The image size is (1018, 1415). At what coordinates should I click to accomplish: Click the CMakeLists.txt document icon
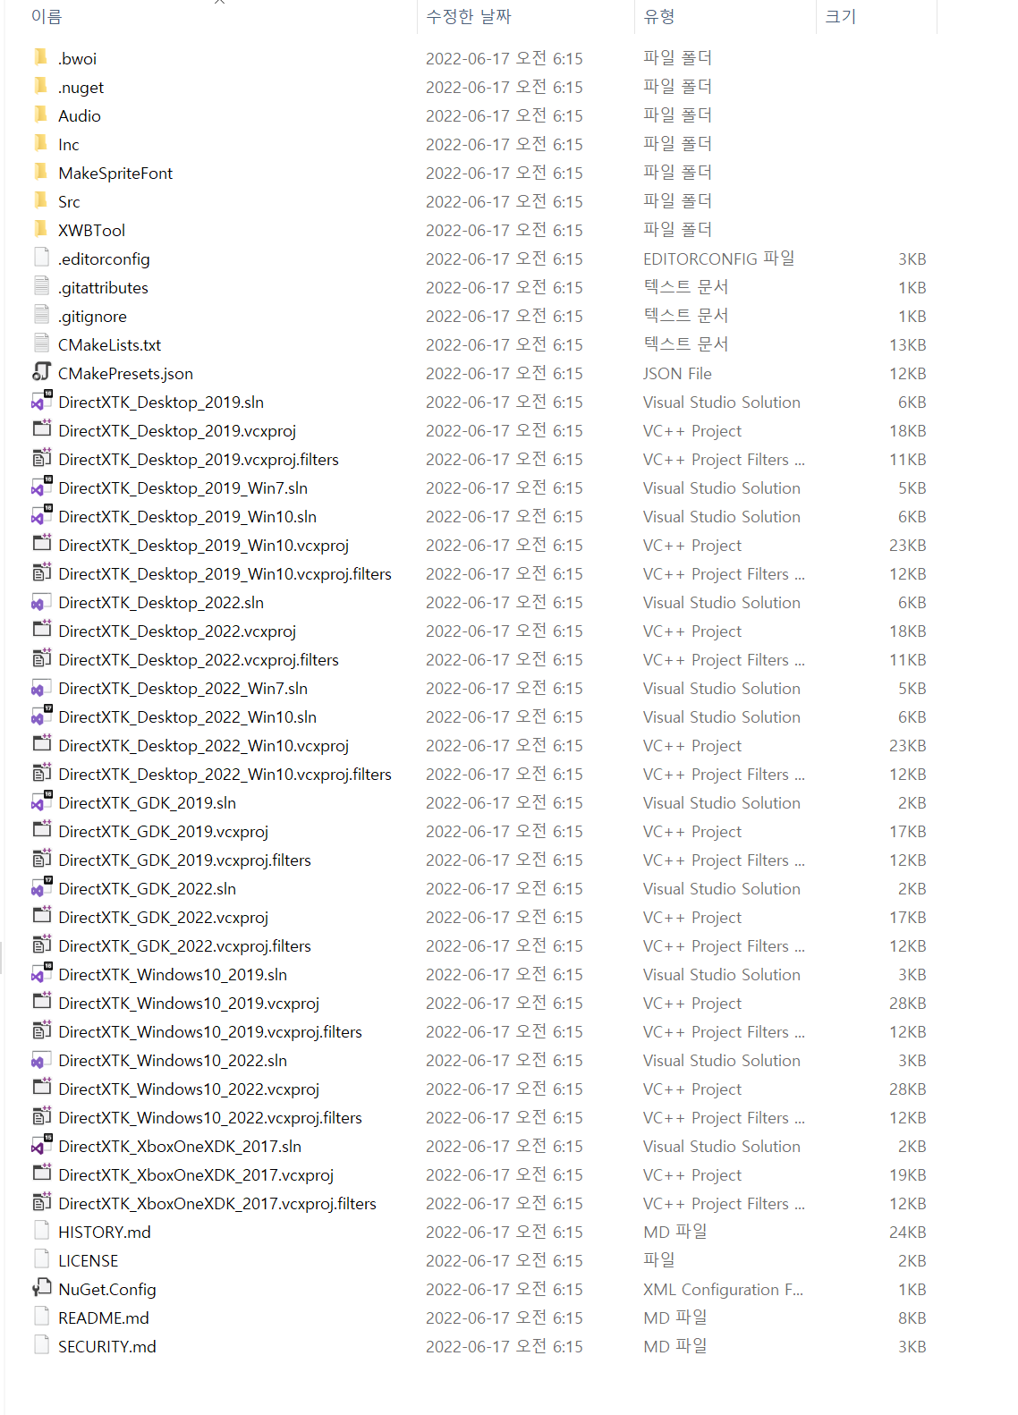point(41,344)
